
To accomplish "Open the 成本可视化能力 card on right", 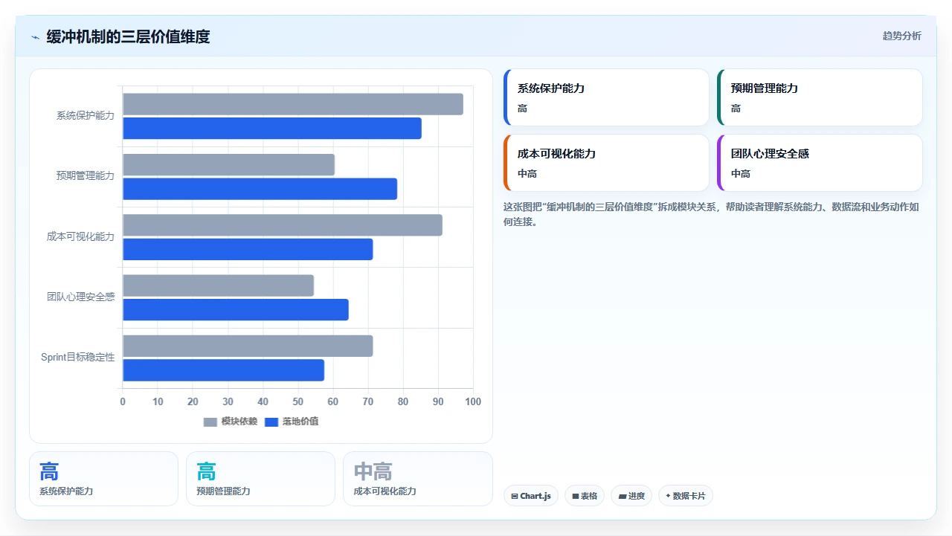I will (606, 163).
